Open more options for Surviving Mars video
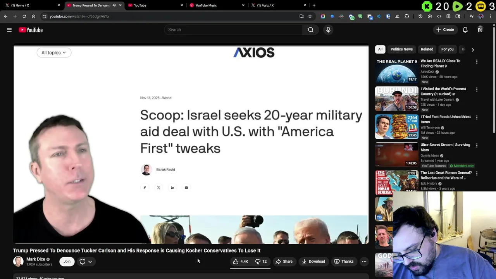Screen dimensions: 496x279 (477, 145)
